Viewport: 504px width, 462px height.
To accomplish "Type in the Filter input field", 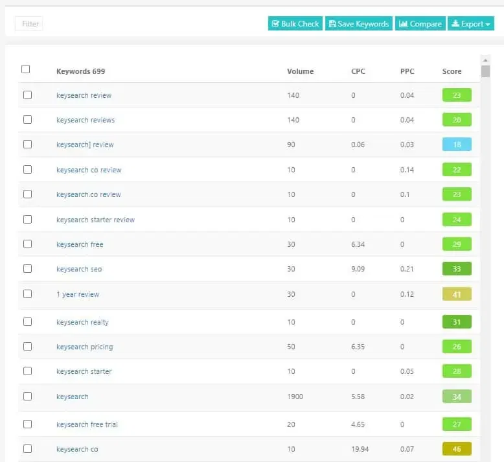I will pyautogui.click(x=29, y=24).
